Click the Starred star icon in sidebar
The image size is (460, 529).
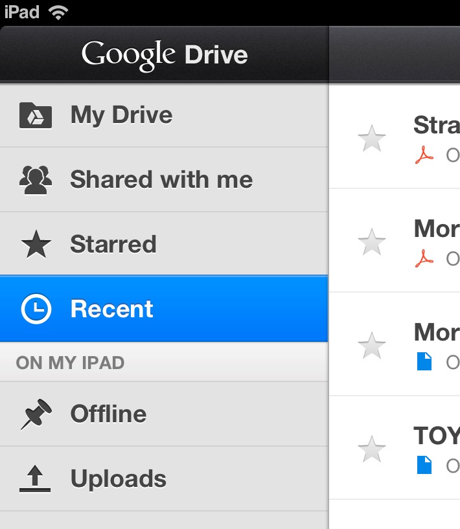click(36, 244)
